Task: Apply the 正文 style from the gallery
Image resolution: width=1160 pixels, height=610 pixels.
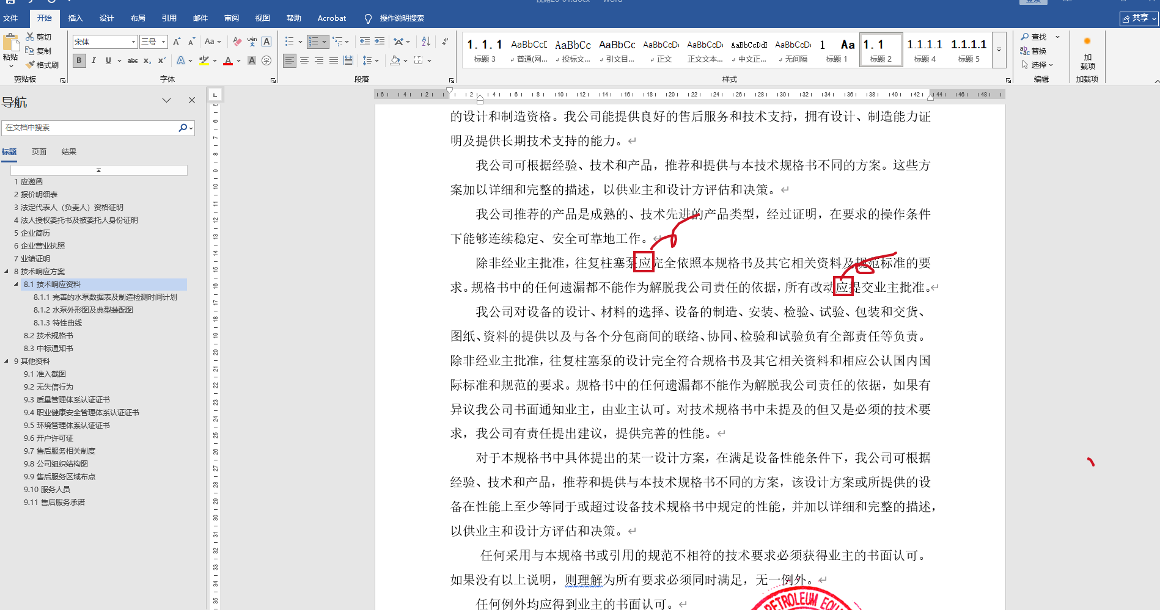Action: 661,49
